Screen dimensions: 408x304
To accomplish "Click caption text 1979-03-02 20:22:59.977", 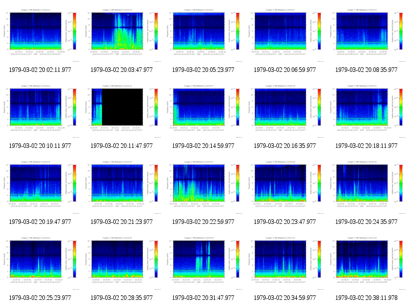I will coord(203,222).
